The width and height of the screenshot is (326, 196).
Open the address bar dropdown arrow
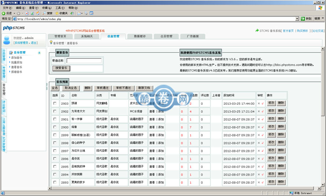point(297,19)
